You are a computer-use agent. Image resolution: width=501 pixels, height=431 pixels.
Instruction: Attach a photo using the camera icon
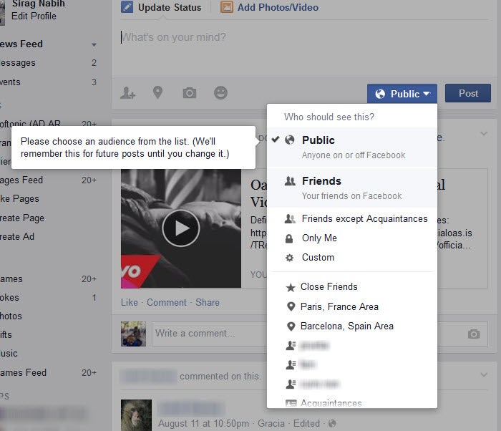pos(190,93)
